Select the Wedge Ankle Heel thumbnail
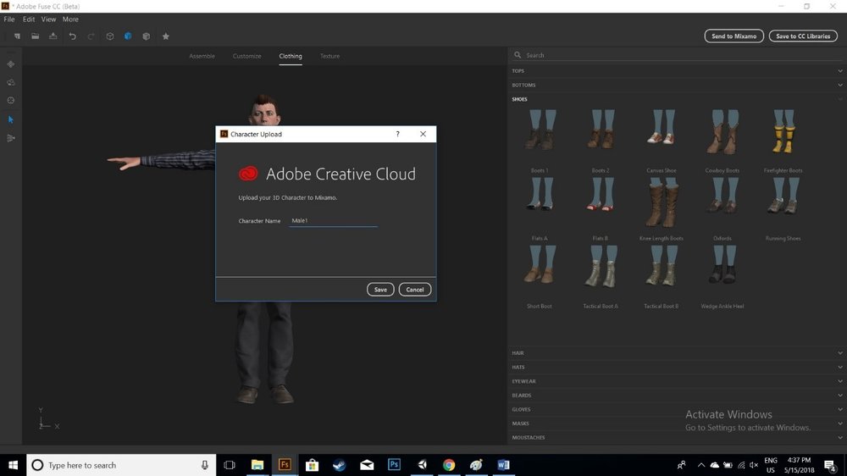847x476 pixels. click(x=722, y=265)
